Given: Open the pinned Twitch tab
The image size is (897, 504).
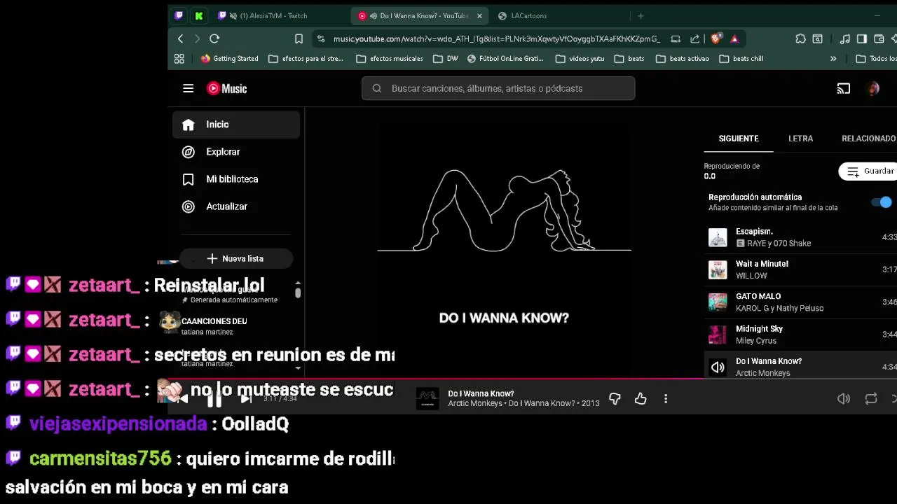Looking at the screenshot, I should 179,15.
